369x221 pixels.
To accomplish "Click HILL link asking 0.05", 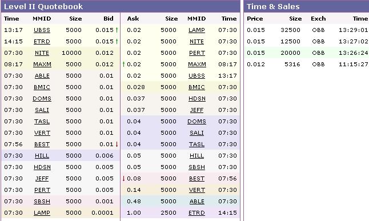I will 196,156.
